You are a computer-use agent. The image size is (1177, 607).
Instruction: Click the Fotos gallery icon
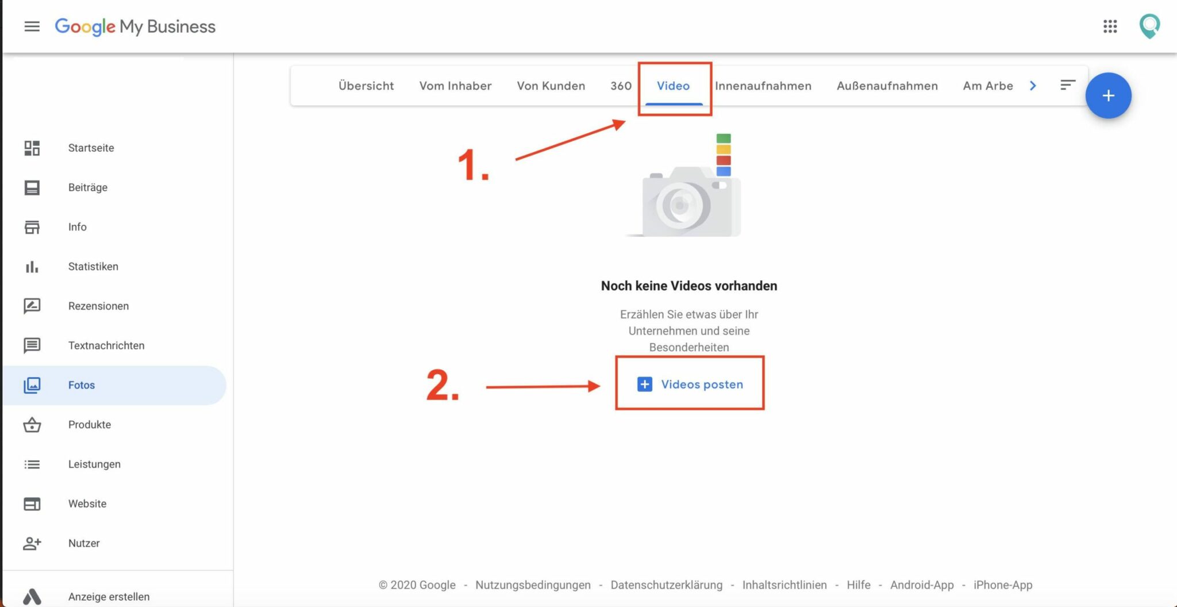32,385
